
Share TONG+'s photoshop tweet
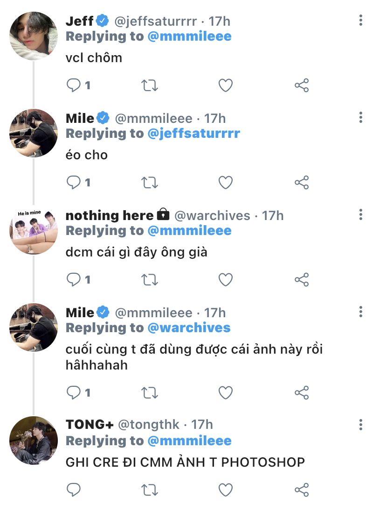(302, 490)
